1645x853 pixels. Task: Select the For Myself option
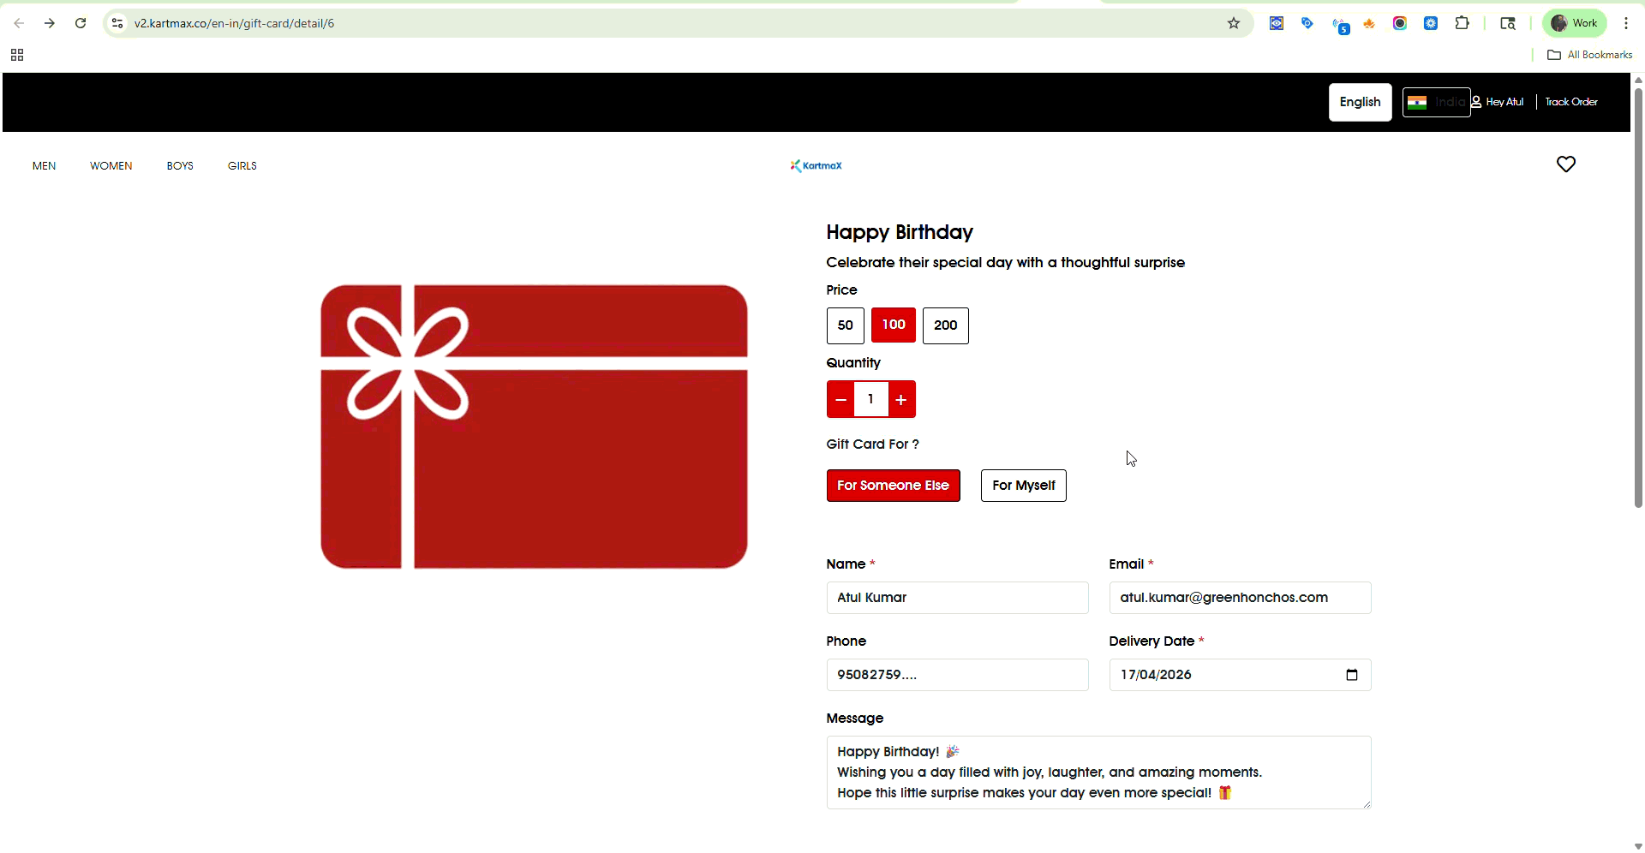click(x=1023, y=486)
